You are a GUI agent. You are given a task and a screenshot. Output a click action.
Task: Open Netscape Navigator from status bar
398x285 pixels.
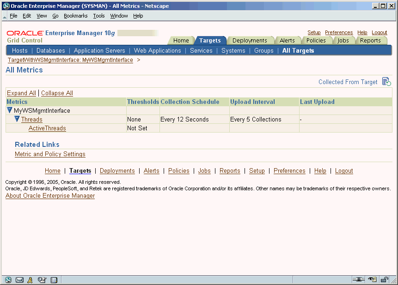[8, 279]
